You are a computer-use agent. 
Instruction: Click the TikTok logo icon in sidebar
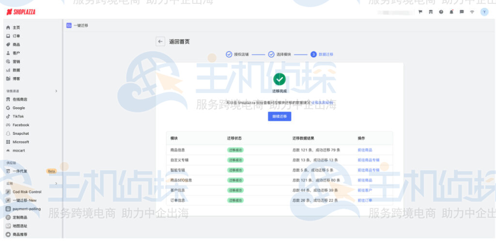click(x=8, y=116)
